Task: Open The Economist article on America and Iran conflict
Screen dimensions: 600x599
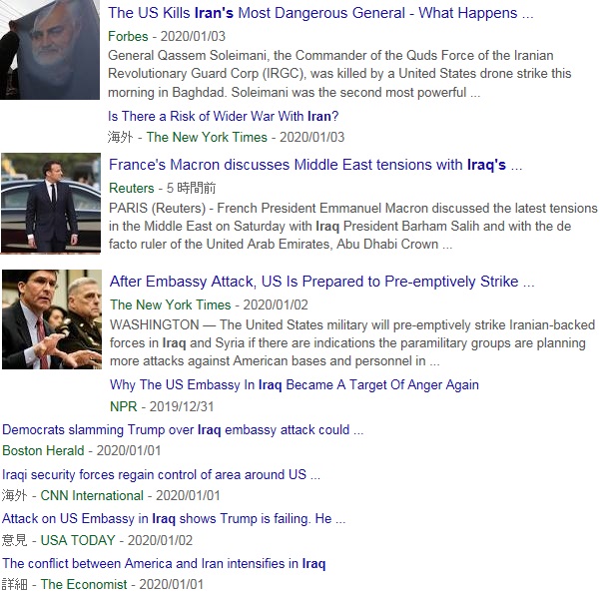Action: [x=164, y=563]
